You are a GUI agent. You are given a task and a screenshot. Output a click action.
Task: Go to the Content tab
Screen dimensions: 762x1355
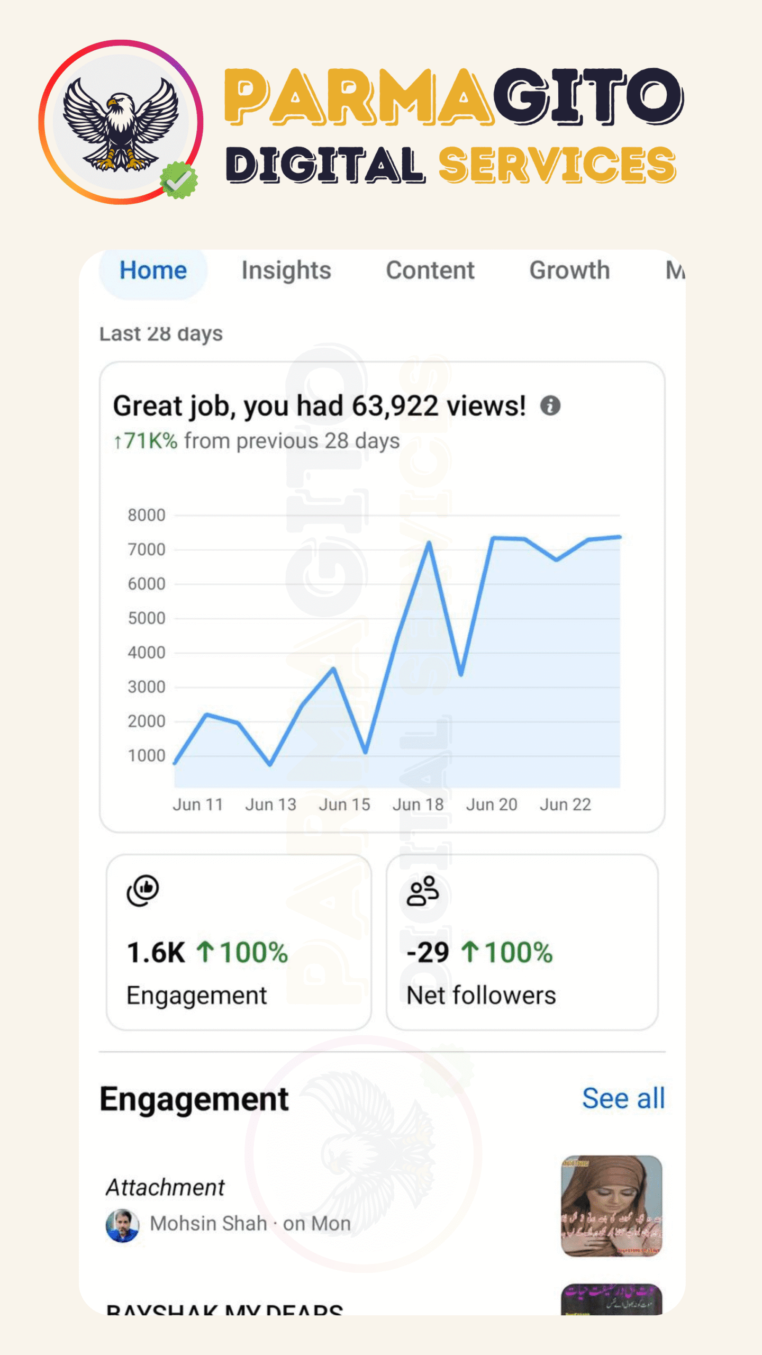coord(430,270)
